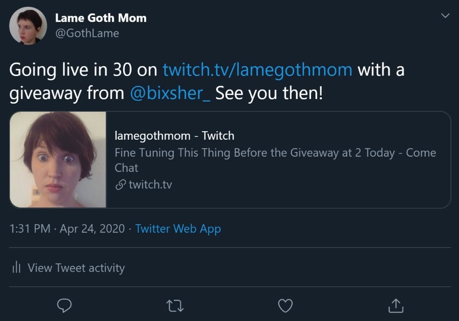Open the share tweet icon
This screenshot has width=459, height=321.
click(x=396, y=305)
